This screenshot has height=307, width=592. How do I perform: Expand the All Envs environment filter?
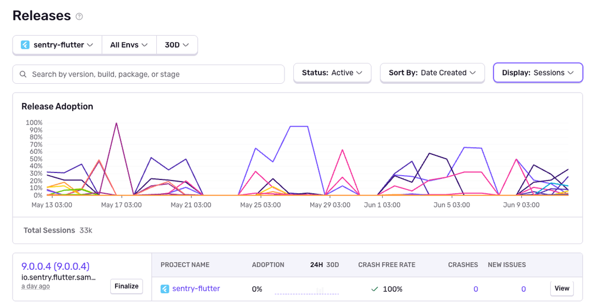coord(129,45)
